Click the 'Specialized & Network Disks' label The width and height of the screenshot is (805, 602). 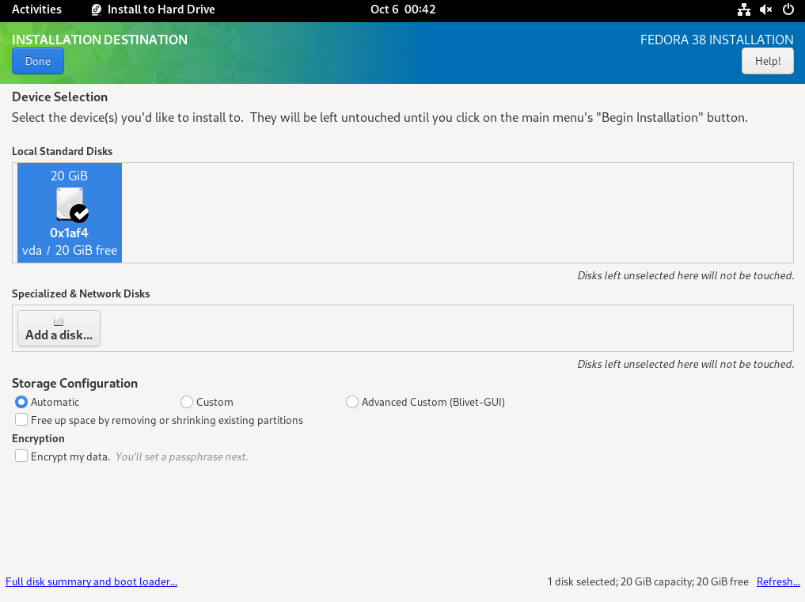pyautogui.click(x=81, y=293)
